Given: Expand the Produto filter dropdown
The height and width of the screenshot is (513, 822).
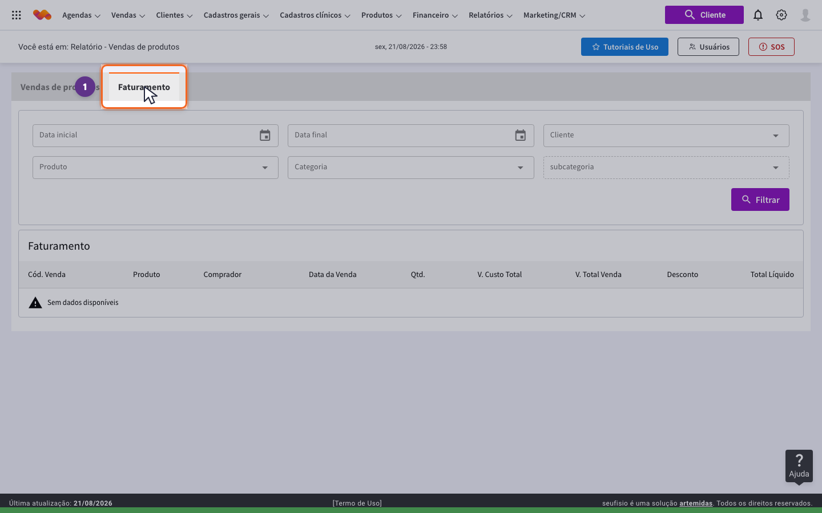Looking at the screenshot, I should point(155,168).
